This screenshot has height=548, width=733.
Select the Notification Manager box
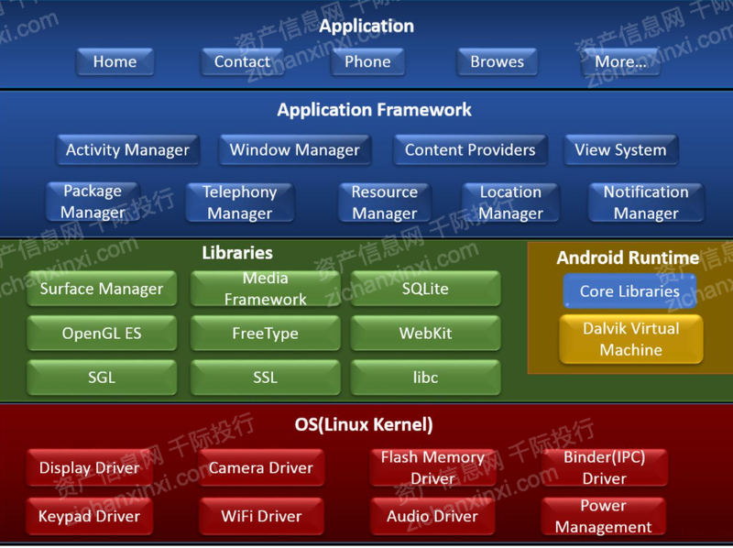(646, 203)
